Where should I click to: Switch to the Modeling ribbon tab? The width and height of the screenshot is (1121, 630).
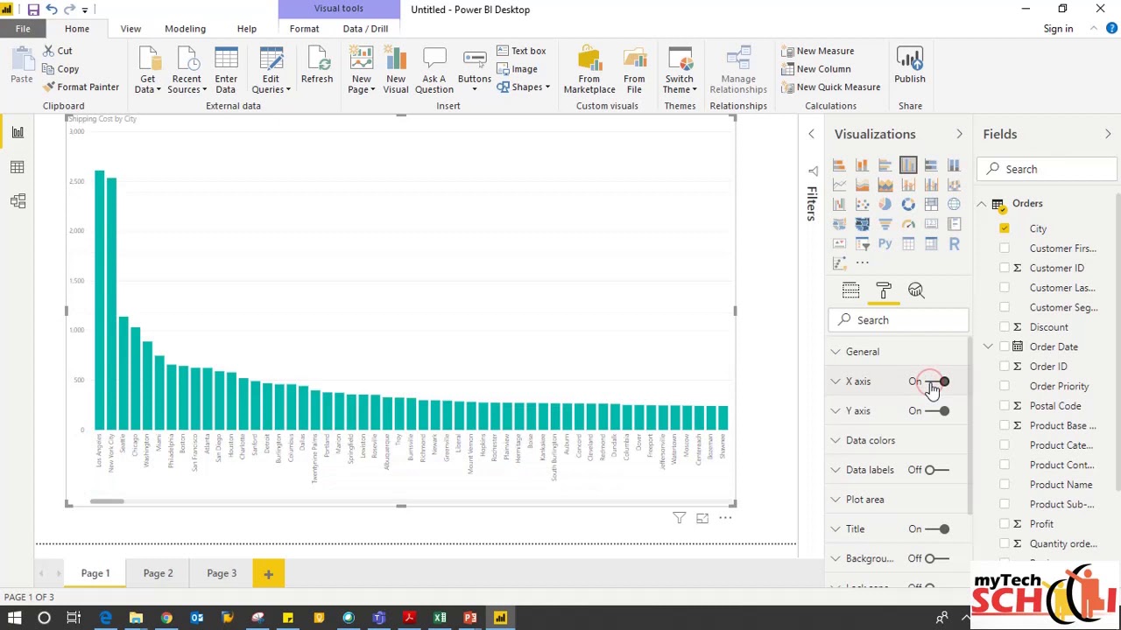click(x=185, y=29)
